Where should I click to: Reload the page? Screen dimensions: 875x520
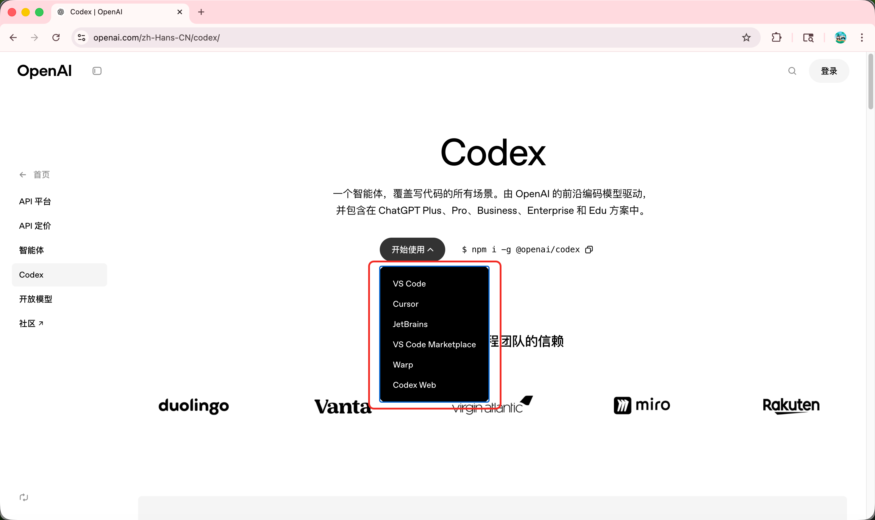[56, 38]
